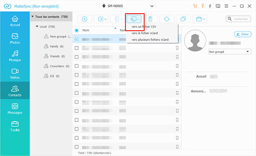
Task: Click the add new contact plus icon
Action: coord(84,19)
